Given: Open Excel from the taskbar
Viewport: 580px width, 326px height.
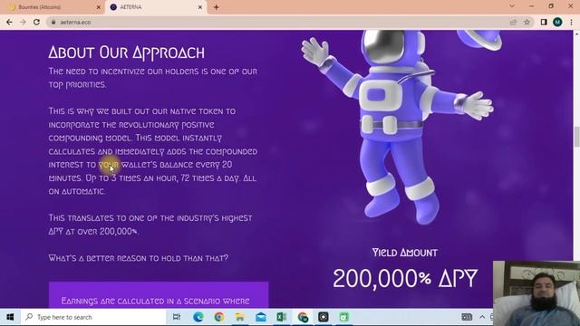Looking at the screenshot, I should (282, 317).
